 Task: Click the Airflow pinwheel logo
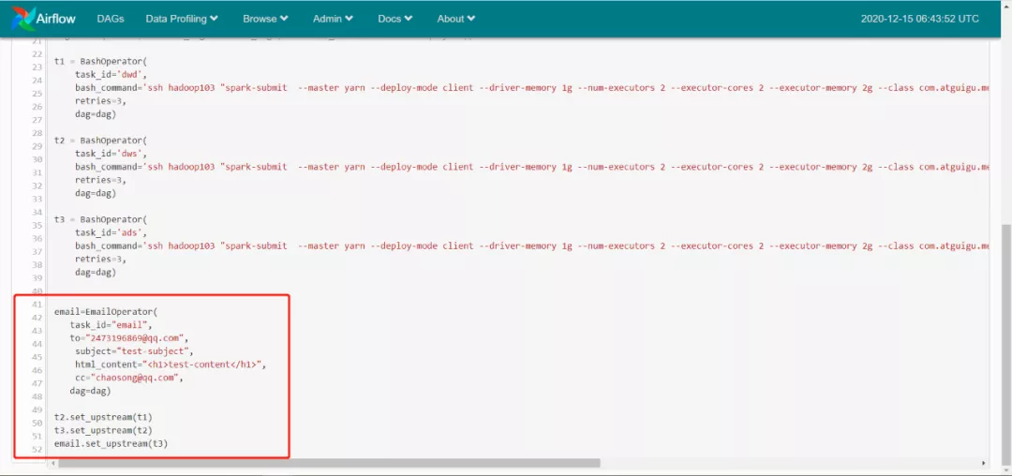pos(23,19)
